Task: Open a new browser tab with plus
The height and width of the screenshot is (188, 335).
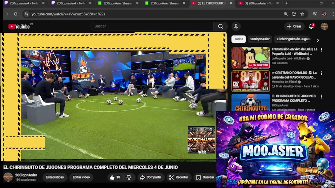Action: tap(287, 3)
